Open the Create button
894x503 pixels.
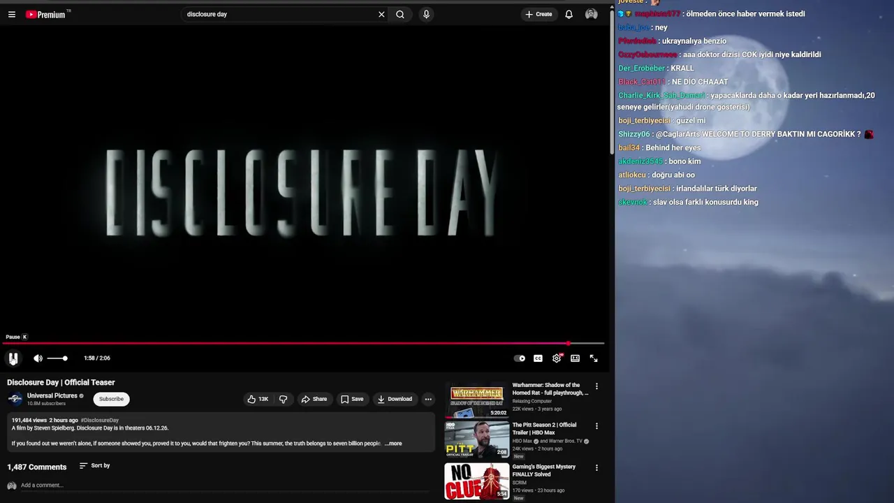tap(538, 14)
